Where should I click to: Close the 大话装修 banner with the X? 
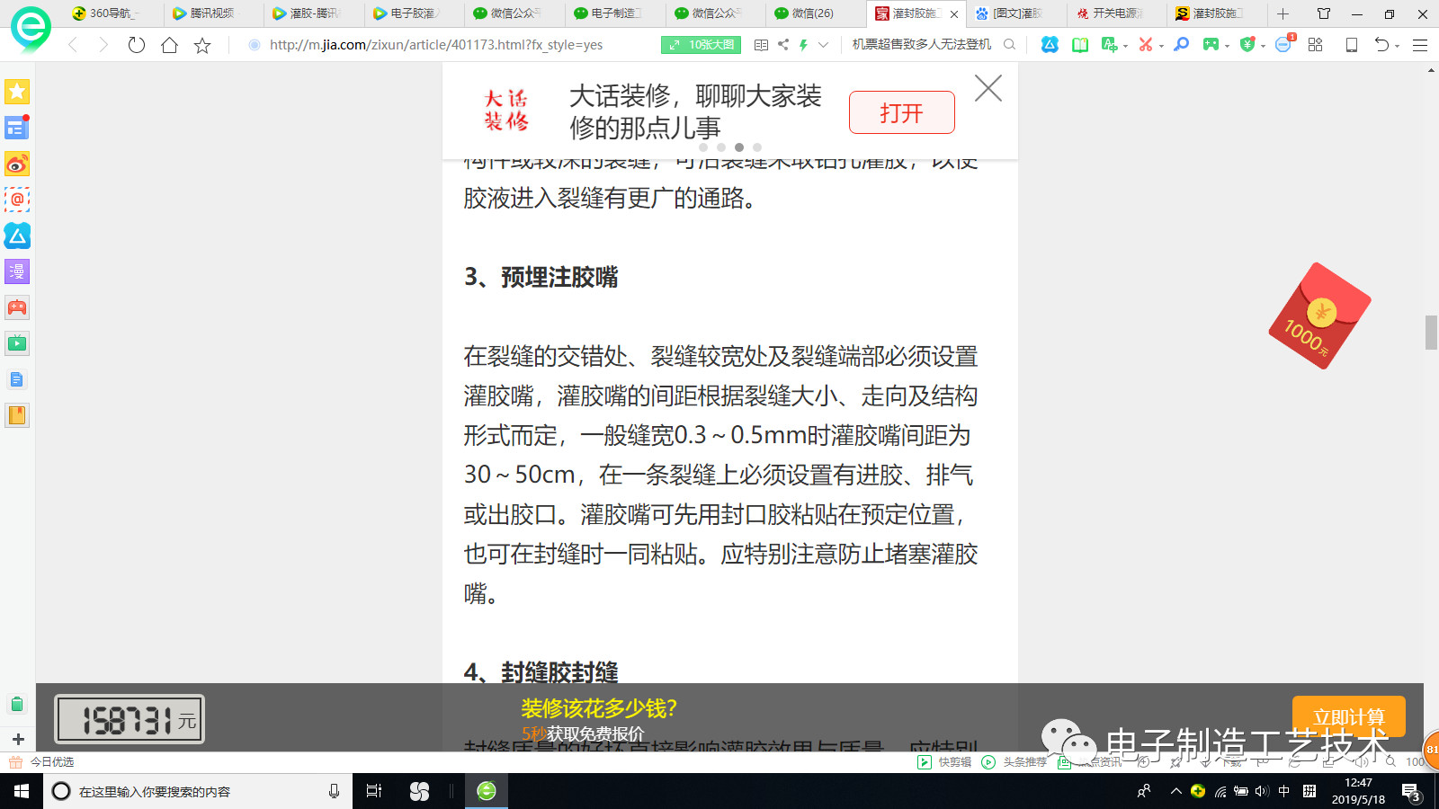[988, 88]
